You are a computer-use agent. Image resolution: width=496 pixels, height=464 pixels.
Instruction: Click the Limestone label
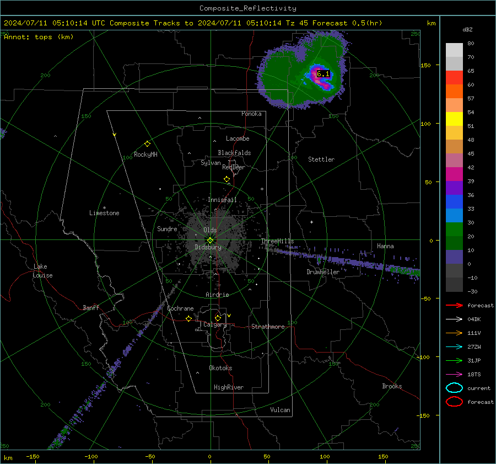click(104, 213)
